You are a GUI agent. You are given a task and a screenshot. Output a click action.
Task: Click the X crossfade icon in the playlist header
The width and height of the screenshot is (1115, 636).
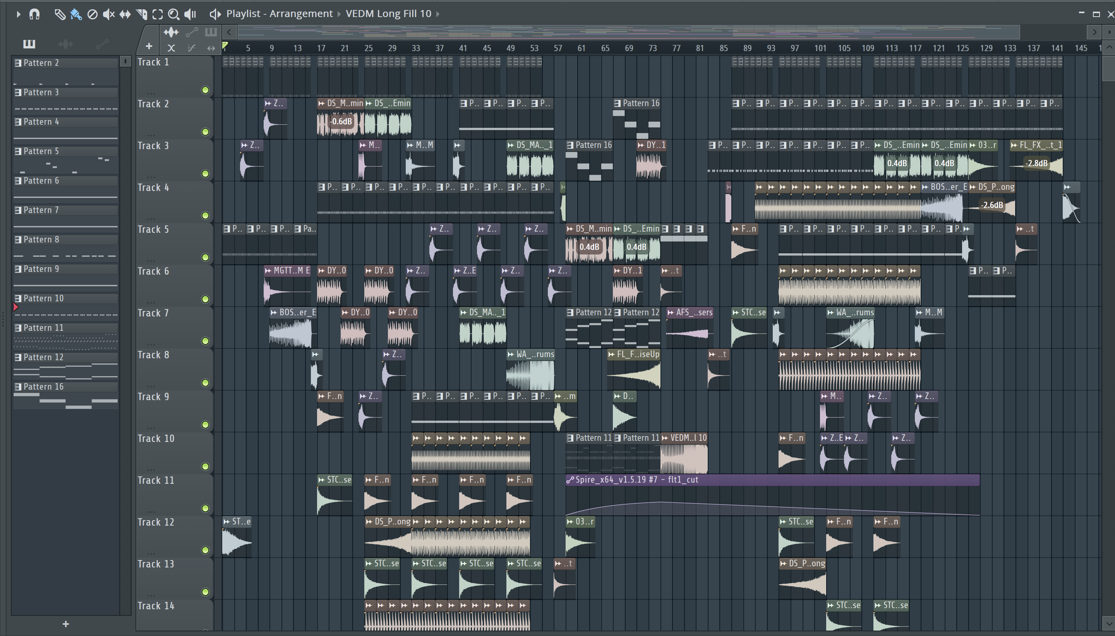pyautogui.click(x=171, y=48)
